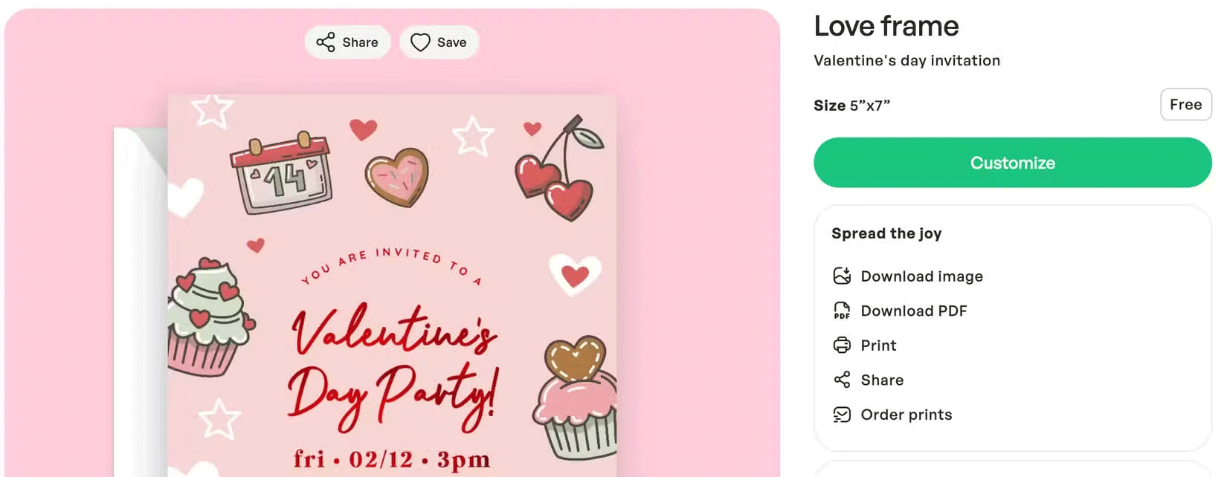The image size is (1227, 477).
Task: Select the Print text option
Action: 878,345
